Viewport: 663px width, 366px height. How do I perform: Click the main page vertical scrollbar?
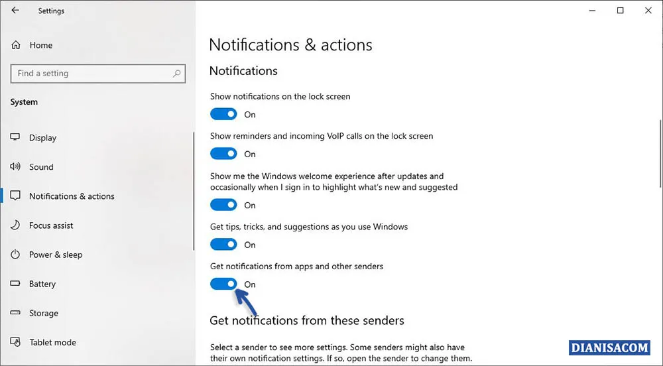pos(660,153)
